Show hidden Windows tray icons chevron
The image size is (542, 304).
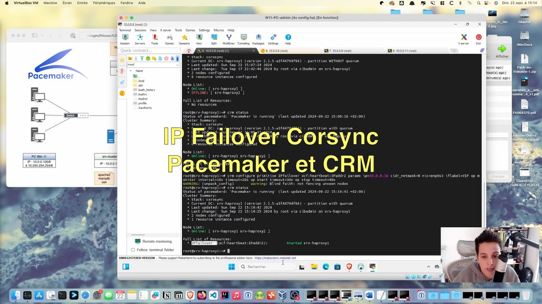tap(428, 266)
